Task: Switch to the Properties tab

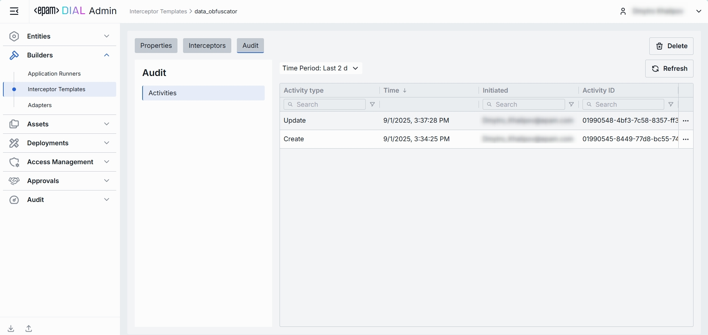Action: 156,46
